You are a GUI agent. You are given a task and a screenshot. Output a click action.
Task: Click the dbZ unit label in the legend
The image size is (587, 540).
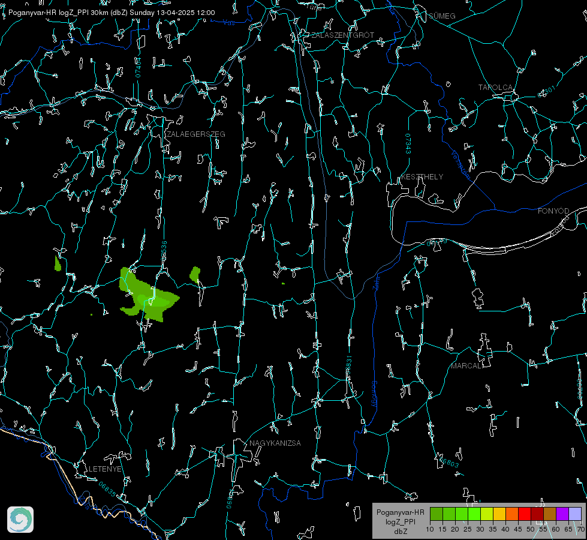tap(400, 532)
